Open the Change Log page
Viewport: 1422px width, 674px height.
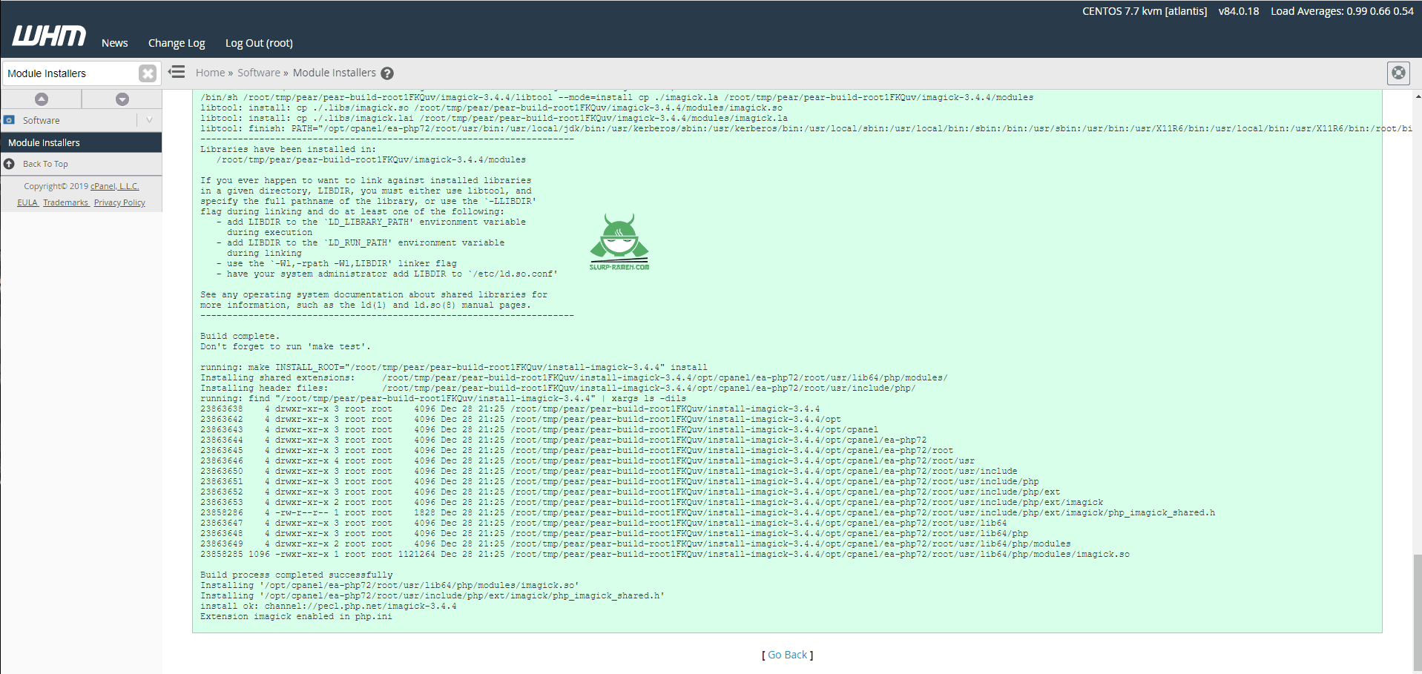(x=177, y=43)
